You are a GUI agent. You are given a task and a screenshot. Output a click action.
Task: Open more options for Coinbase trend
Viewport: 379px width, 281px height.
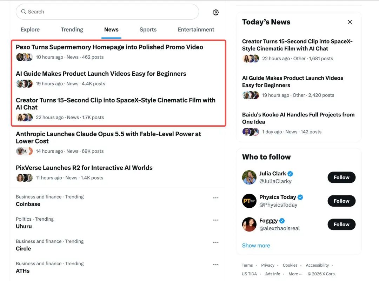click(216, 198)
